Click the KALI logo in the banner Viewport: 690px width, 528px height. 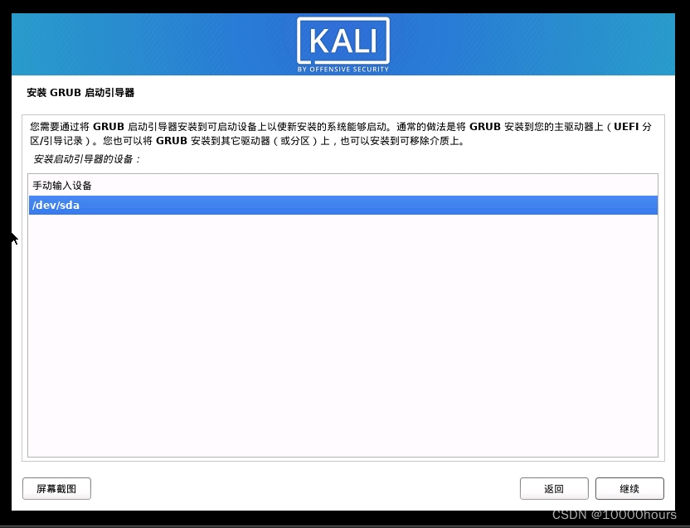pyautogui.click(x=343, y=45)
